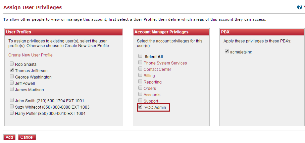Click the Billing privilege link
This screenshot has height=143, width=305.
[x=149, y=76]
